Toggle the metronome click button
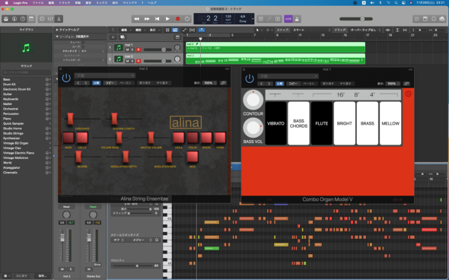Image resolution: width=449 pixels, height=280 pixels. (x=297, y=19)
